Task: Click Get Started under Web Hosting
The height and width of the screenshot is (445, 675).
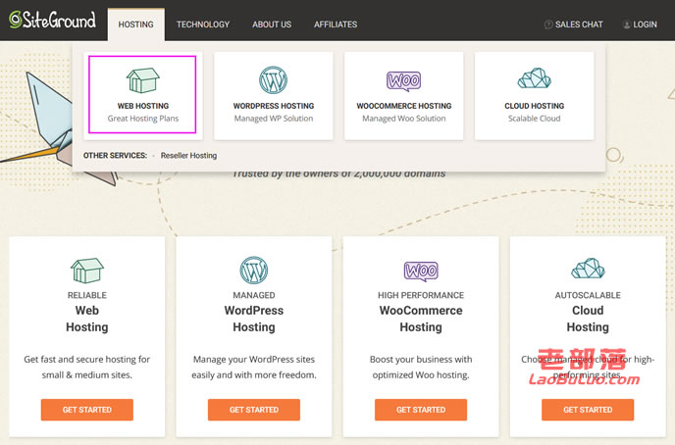Action: click(87, 410)
